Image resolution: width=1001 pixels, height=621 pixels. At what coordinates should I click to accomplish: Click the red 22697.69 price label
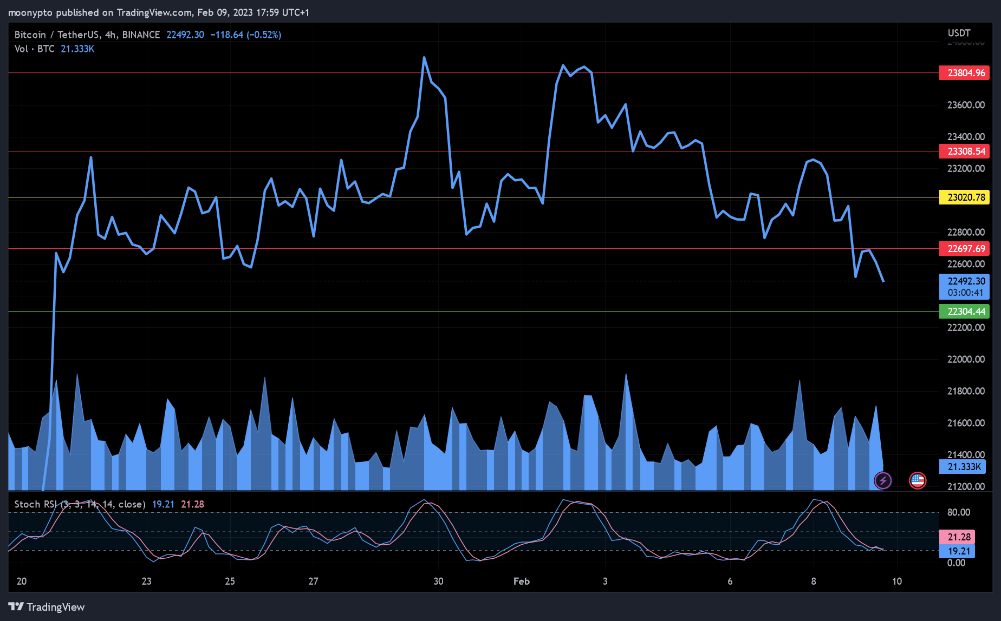pyautogui.click(x=964, y=249)
